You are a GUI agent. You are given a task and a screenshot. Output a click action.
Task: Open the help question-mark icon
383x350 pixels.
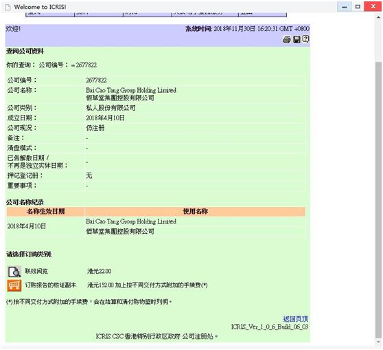[305, 39]
